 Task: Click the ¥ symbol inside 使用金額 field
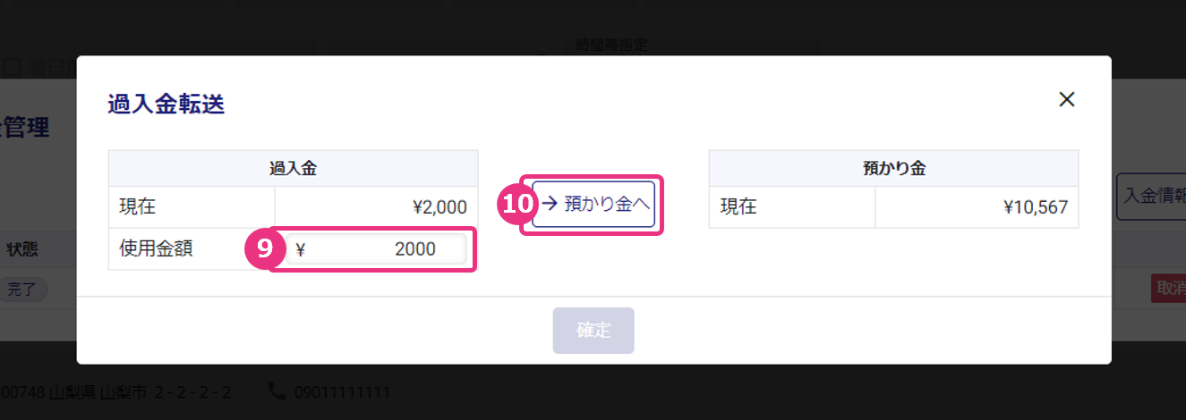[301, 249]
